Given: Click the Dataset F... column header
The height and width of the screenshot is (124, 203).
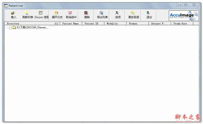Looking at the screenshot, I should [x=160, y=24].
